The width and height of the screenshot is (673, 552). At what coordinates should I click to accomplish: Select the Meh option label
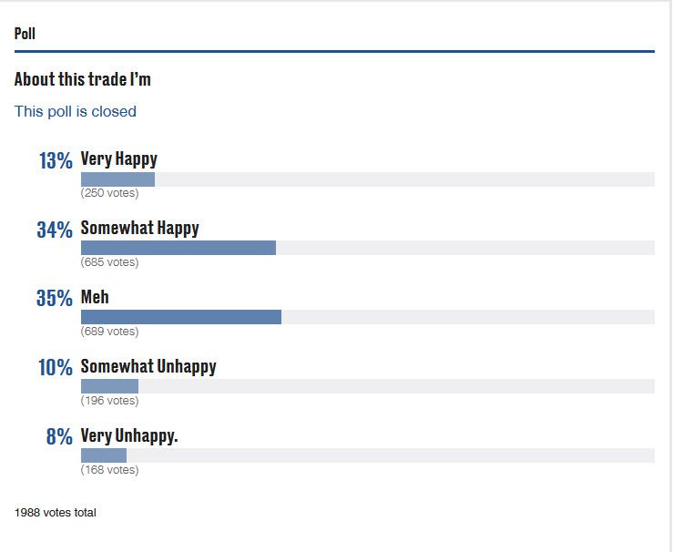pyautogui.click(x=95, y=298)
